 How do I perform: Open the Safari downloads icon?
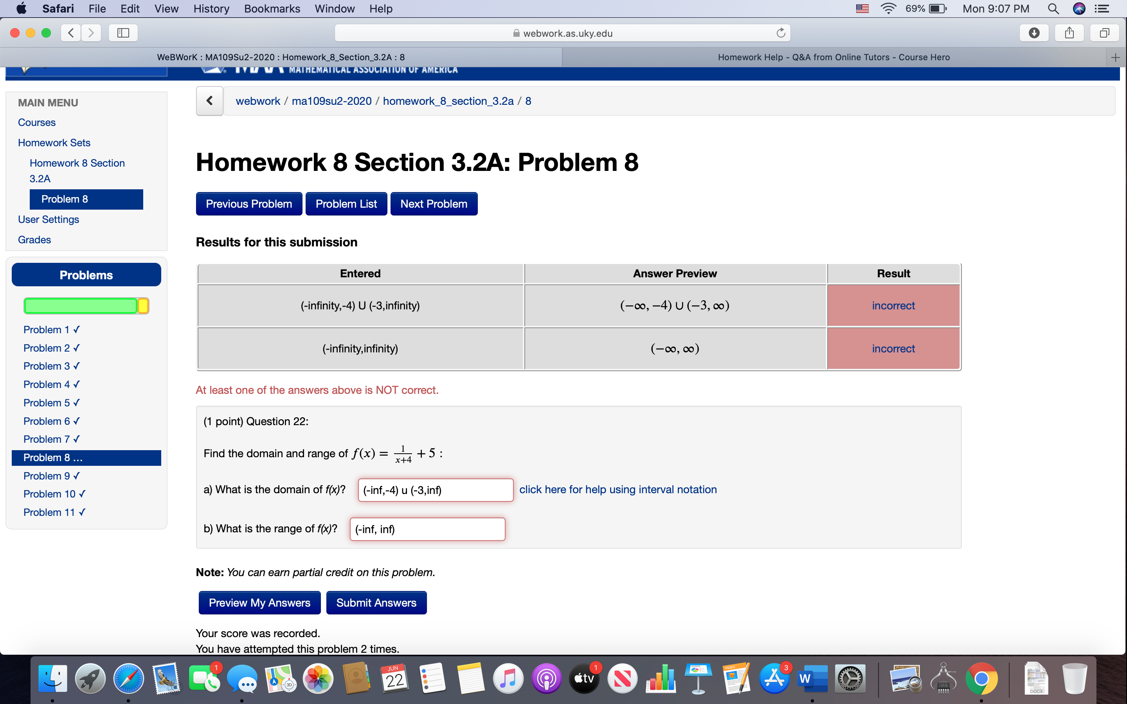pyautogui.click(x=1034, y=32)
